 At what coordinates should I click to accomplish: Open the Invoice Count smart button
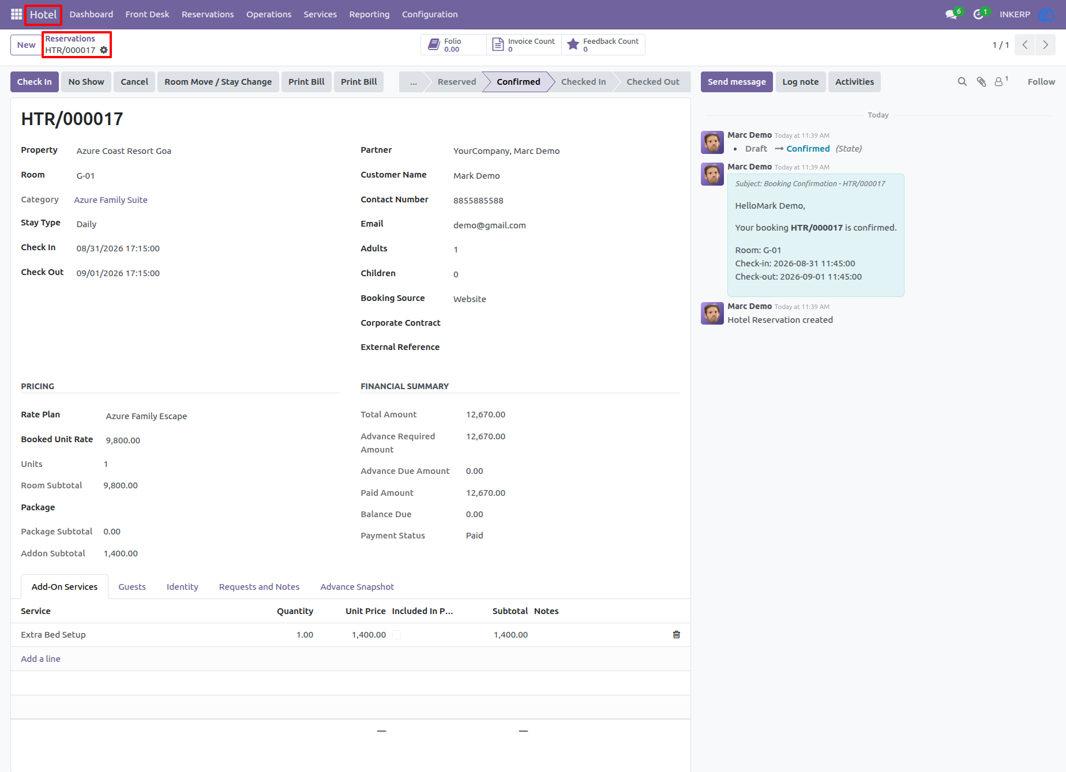coord(524,45)
